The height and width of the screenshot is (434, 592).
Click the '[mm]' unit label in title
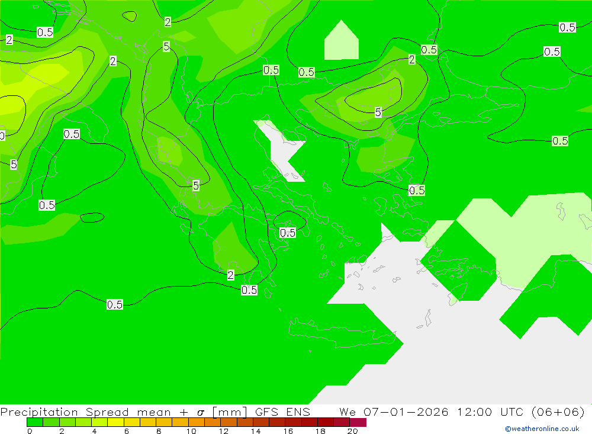coord(230,412)
